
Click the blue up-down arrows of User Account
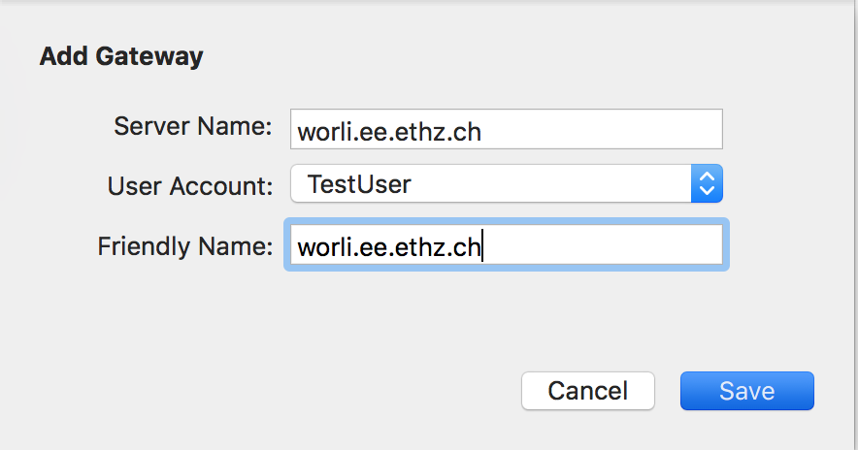coord(707,183)
